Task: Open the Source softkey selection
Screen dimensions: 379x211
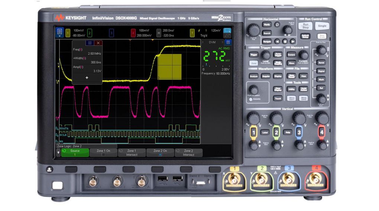Action: coord(75,153)
